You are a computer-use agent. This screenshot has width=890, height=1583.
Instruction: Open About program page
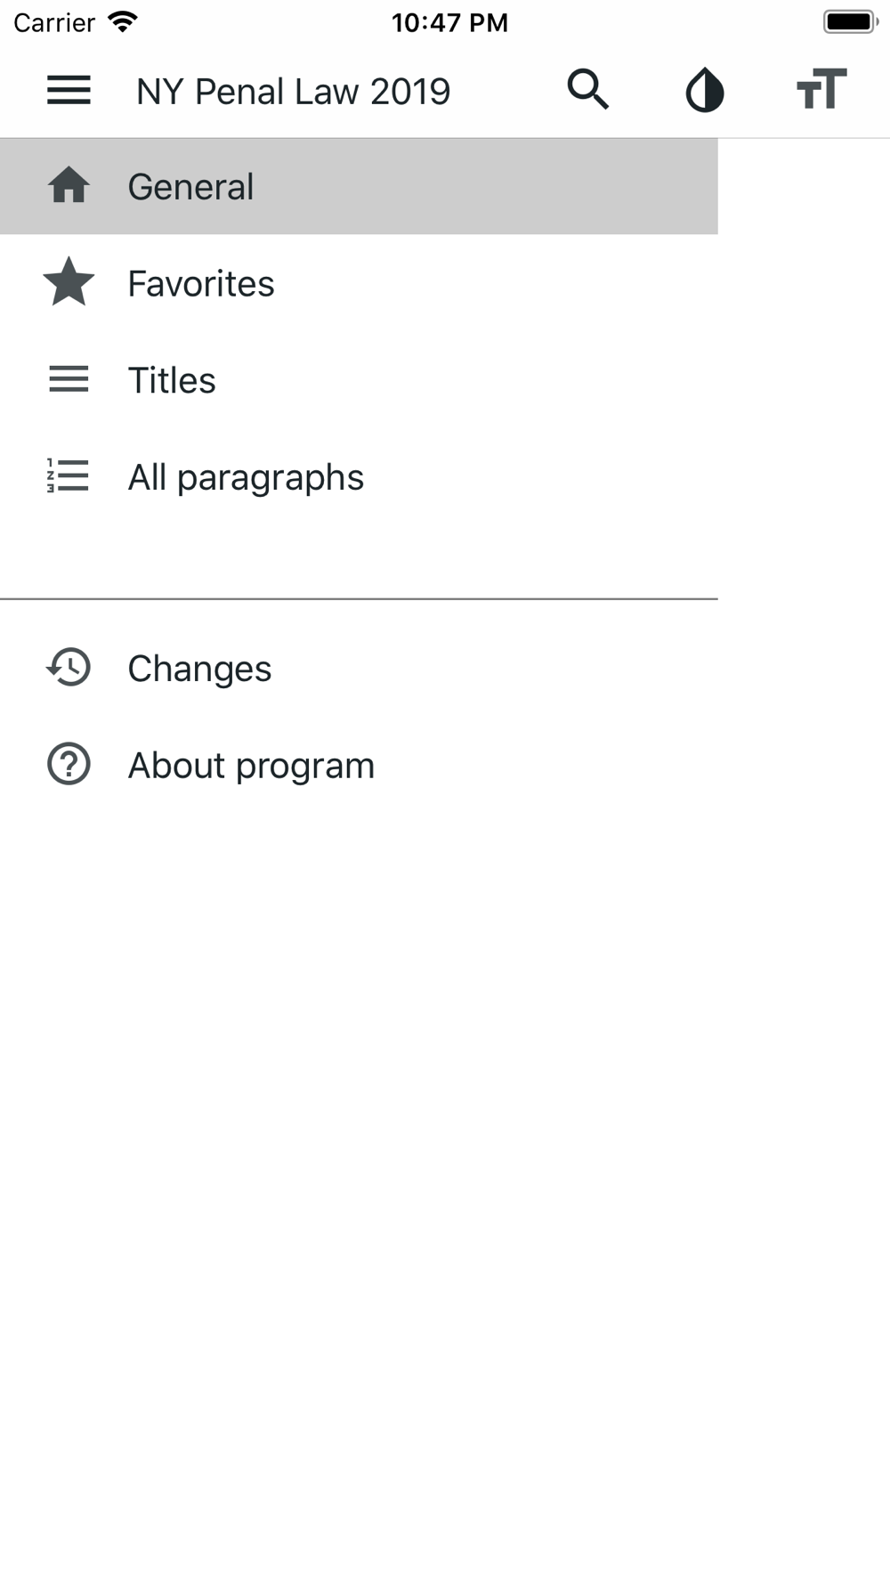(359, 766)
